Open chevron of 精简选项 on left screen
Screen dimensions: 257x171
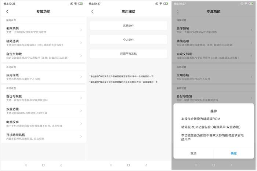pyautogui.click(x=81, y=43)
